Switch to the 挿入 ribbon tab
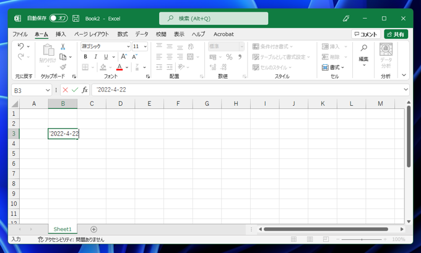The height and width of the screenshot is (253, 421). tap(61, 35)
